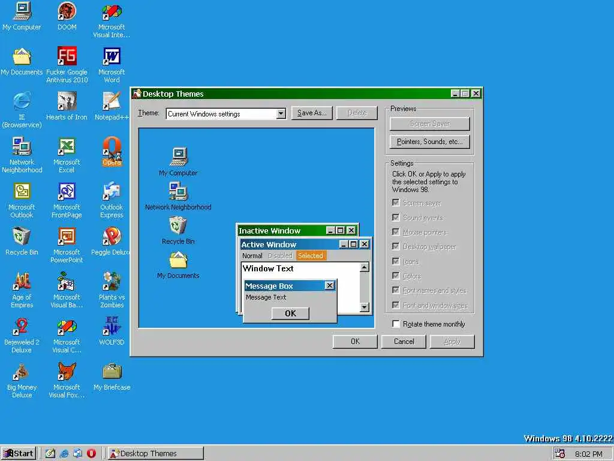Open the Start menu
Image resolution: width=614 pixels, height=461 pixels.
point(19,454)
